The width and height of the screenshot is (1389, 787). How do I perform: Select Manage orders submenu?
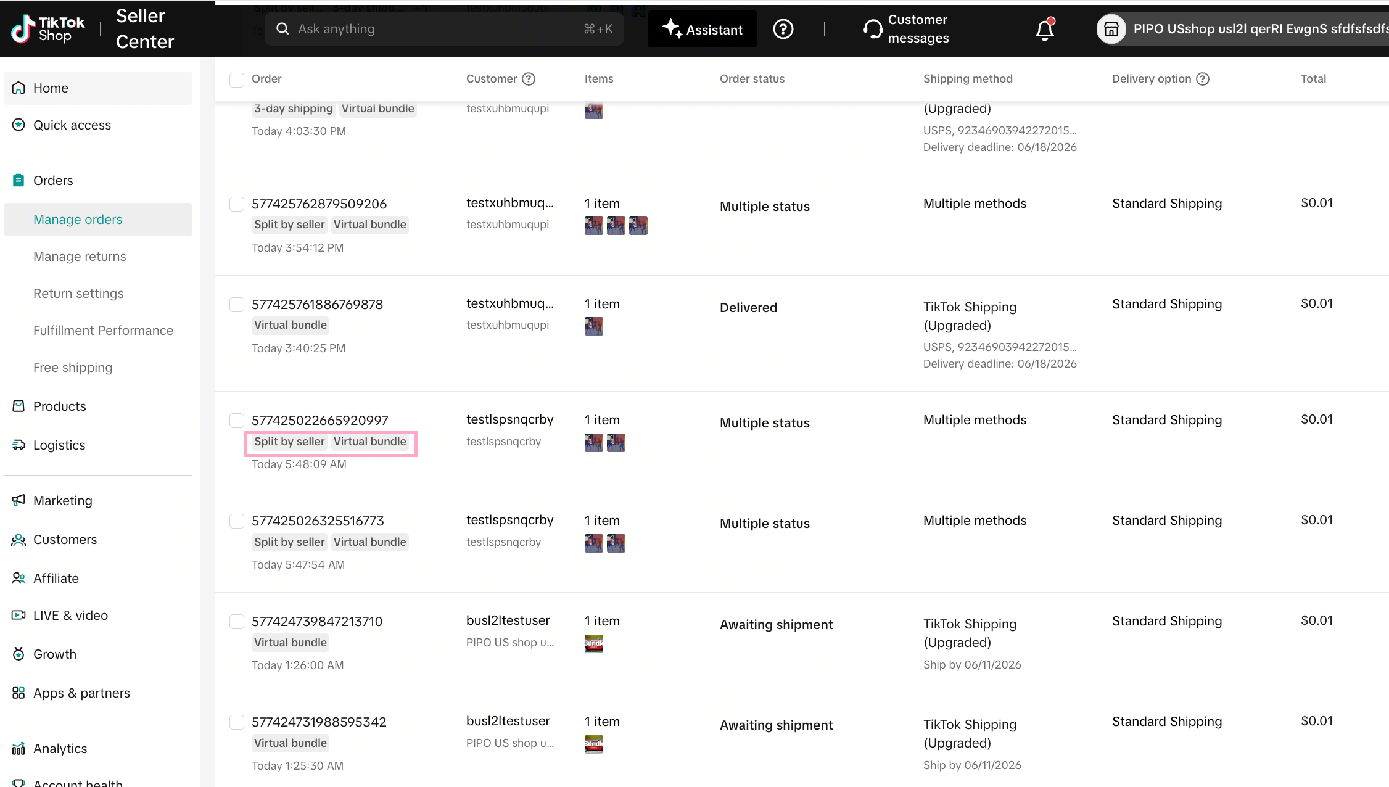coord(98,220)
